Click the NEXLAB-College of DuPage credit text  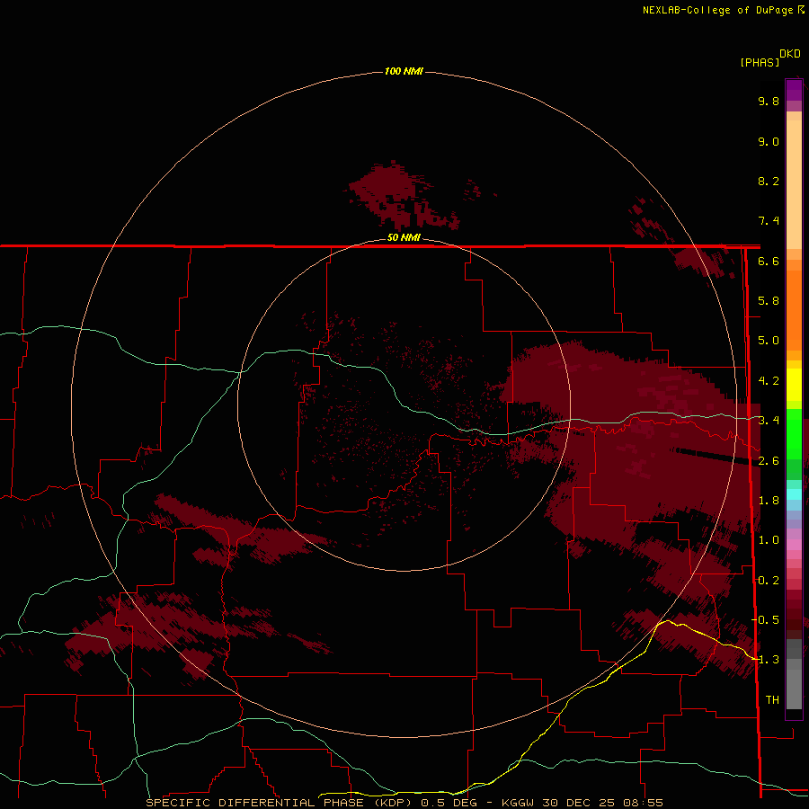coord(717,10)
